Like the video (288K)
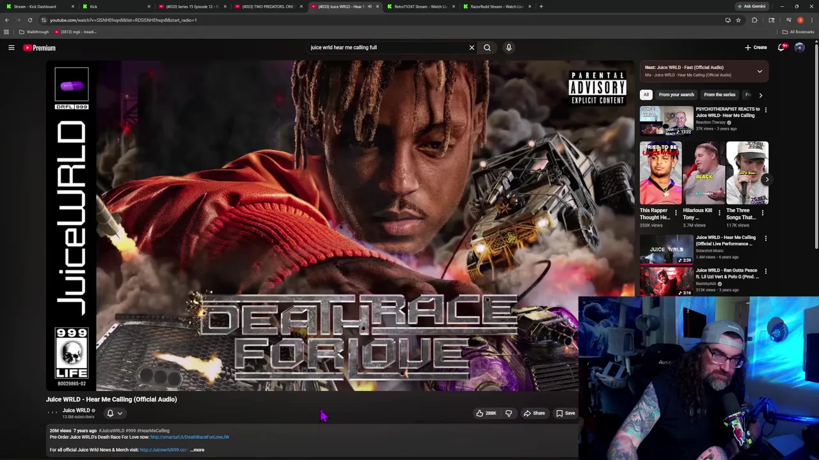 pyautogui.click(x=486, y=413)
